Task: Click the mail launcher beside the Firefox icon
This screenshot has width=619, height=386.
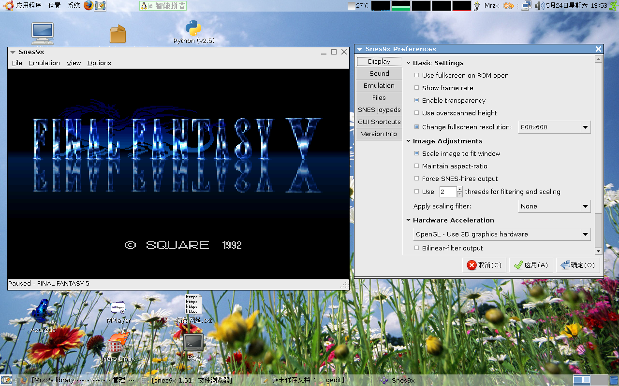Action: (x=100, y=6)
